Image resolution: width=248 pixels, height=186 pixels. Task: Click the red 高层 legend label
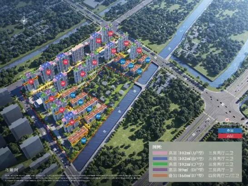coord(230,136)
